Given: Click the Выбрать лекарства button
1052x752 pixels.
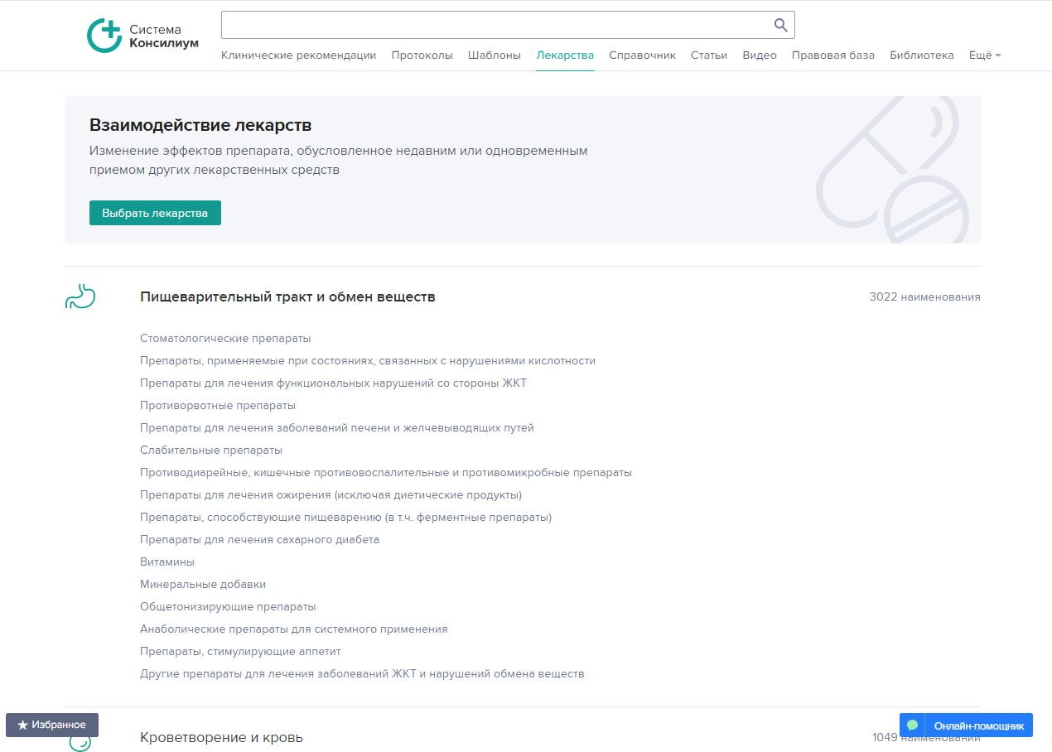Looking at the screenshot, I should pos(155,213).
